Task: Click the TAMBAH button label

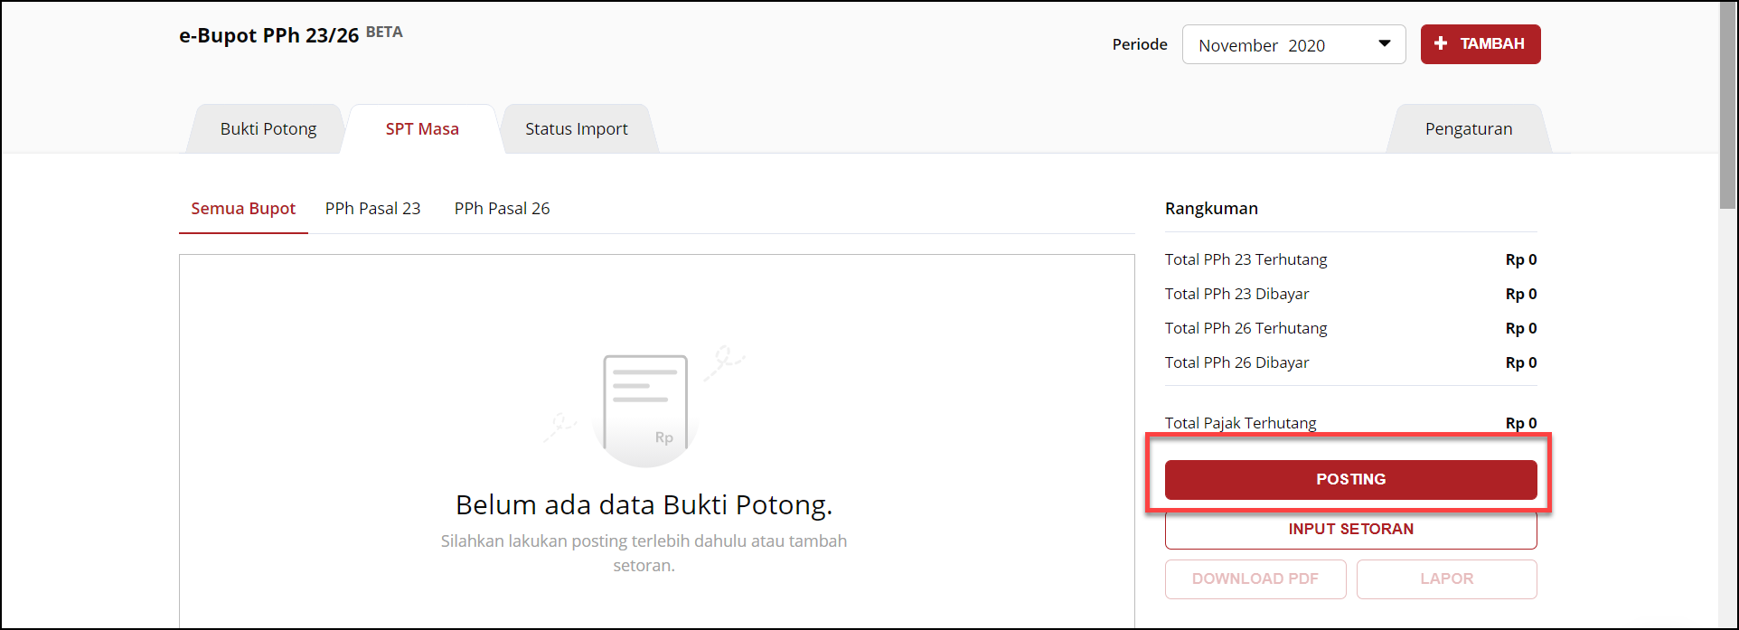Action: click(1491, 43)
